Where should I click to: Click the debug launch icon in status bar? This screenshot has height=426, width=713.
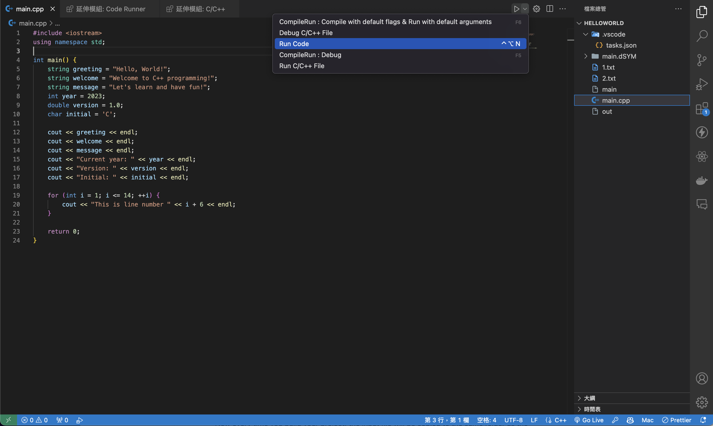[x=79, y=420]
